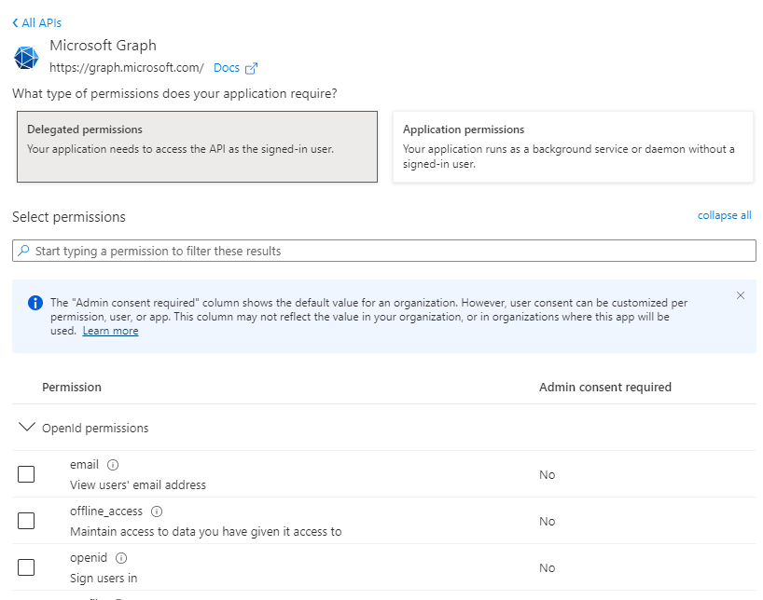Open the Docs link

click(227, 68)
